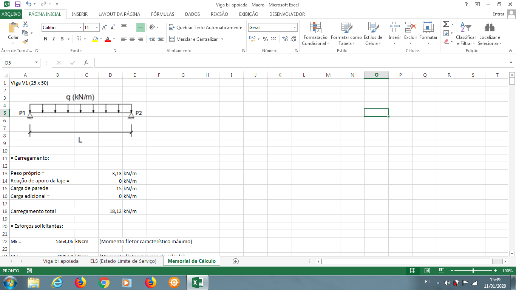This screenshot has height=290, width=516.
Task: Open the font color dropdown arrow
Action: click(113, 39)
